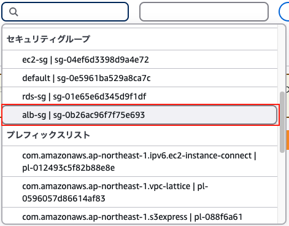Click the プレフィックスリスト section header
289x226 pixels.
[x=48, y=135]
